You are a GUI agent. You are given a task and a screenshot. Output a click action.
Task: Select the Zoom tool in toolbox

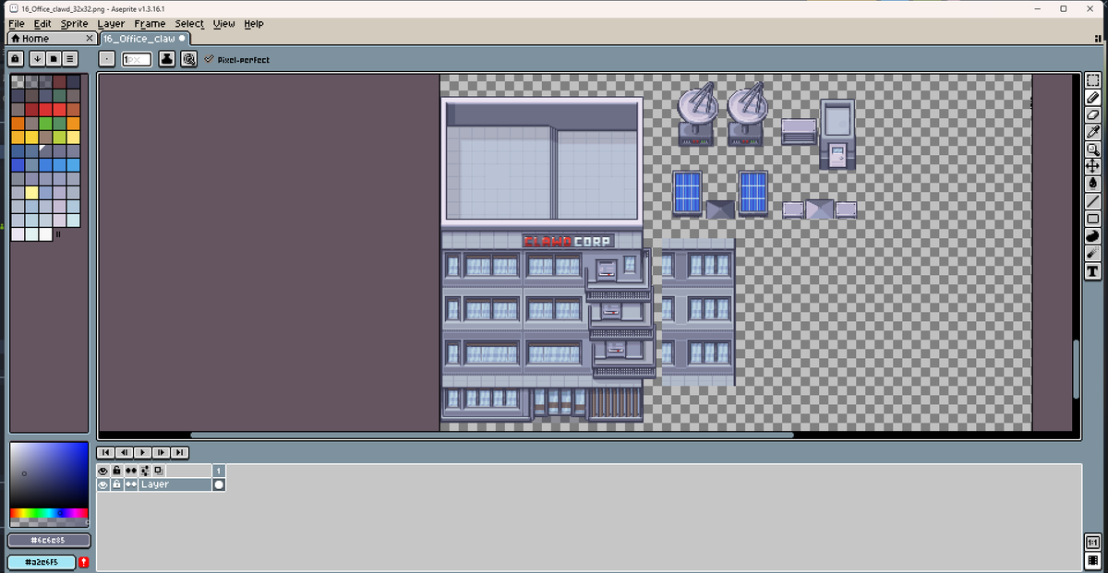[1093, 149]
